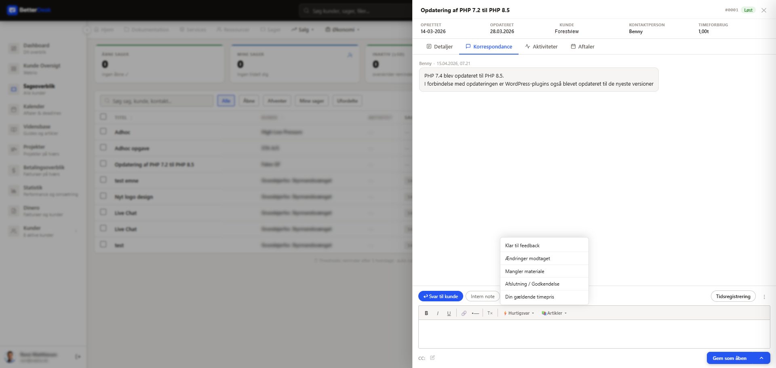The image size is (776, 368).
Task: Switch to the Korrespondance tab
Action: (489, 46)
